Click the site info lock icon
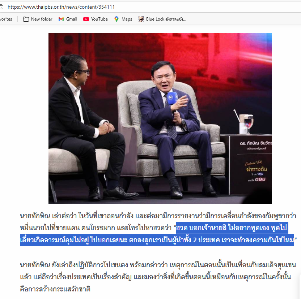Viewport: 301px width, 299px height. click(x=1, y=7)
